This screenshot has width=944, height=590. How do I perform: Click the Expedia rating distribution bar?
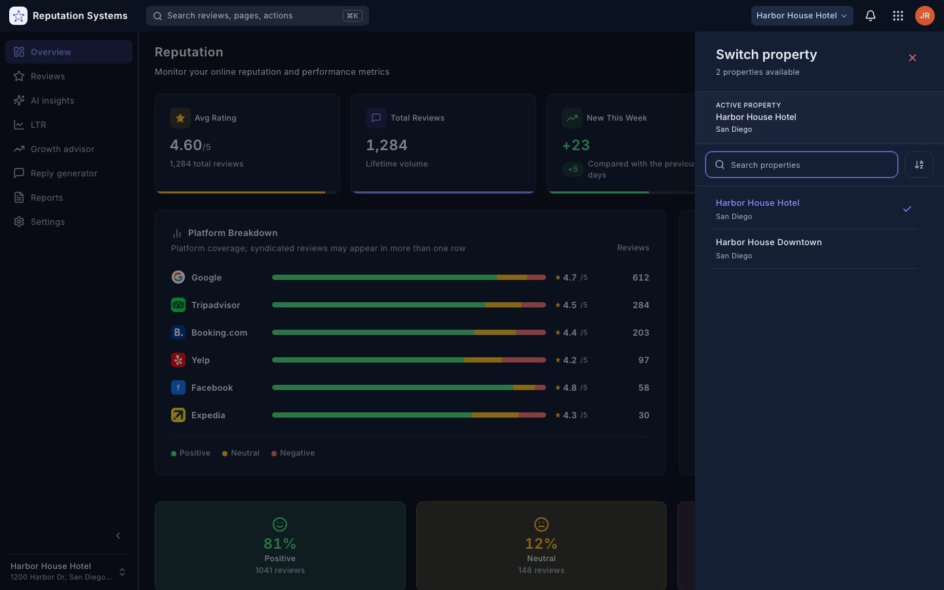pyautogui.click(x=409, y=415)
